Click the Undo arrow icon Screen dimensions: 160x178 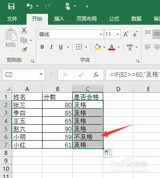tap(29, 6)
